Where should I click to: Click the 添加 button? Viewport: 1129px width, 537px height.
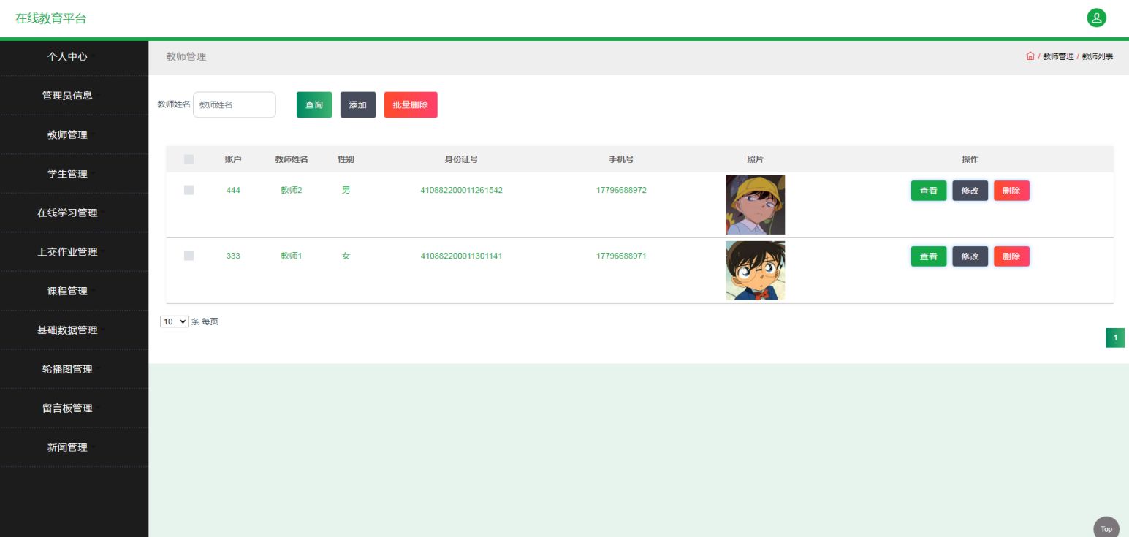point(358,104)
